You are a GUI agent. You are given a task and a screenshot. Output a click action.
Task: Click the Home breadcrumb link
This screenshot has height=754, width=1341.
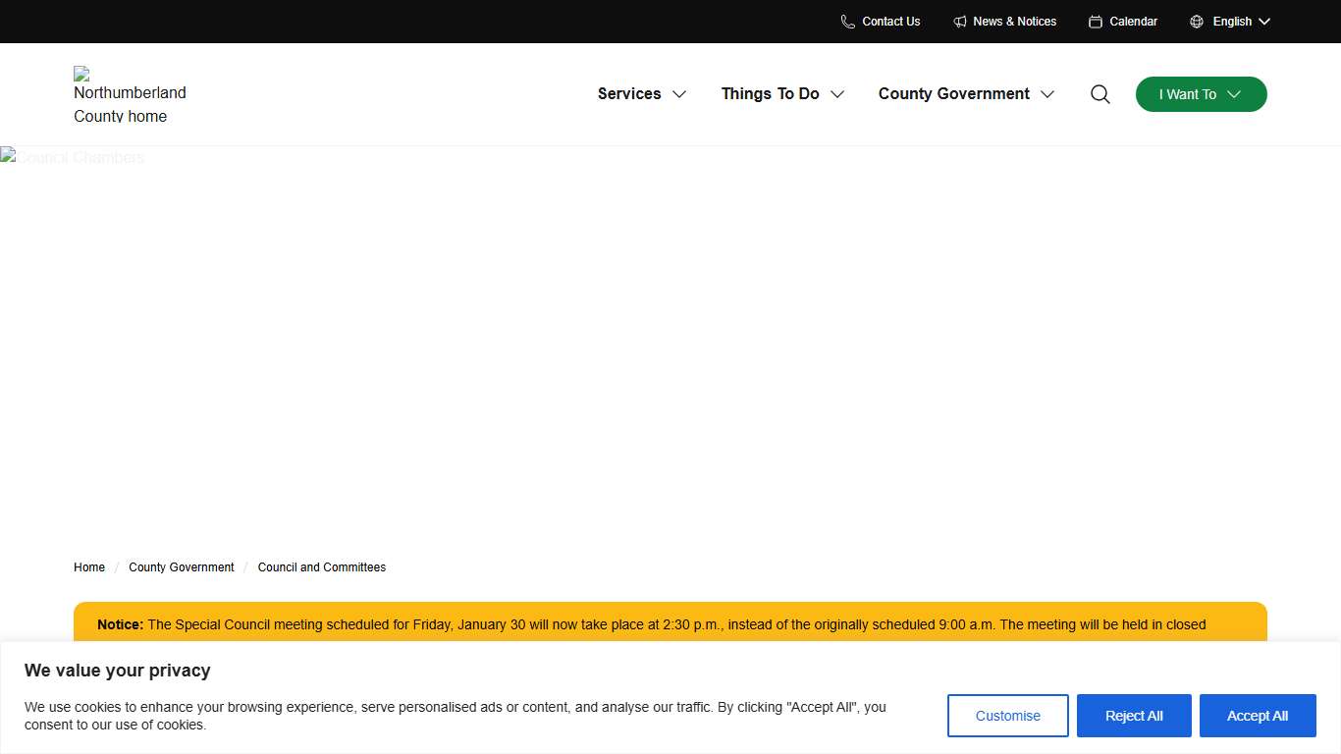coord(89,567)
